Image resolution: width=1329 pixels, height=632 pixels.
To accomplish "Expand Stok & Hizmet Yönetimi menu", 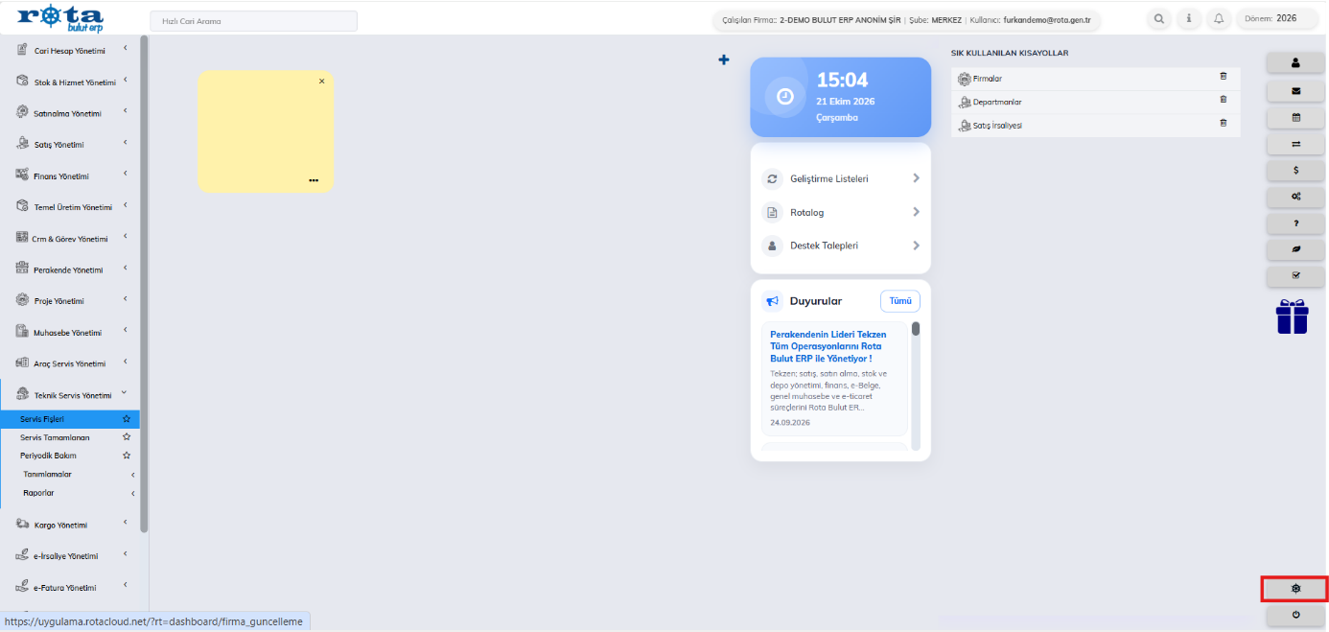I will click(x=71, y=82).
